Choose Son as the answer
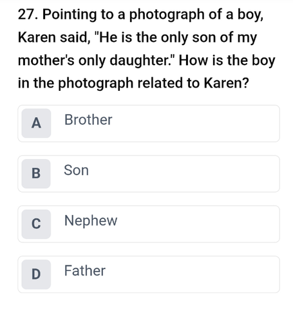This screenshot has height=322, width=293. pyautogui.click(x=149, y=174)
